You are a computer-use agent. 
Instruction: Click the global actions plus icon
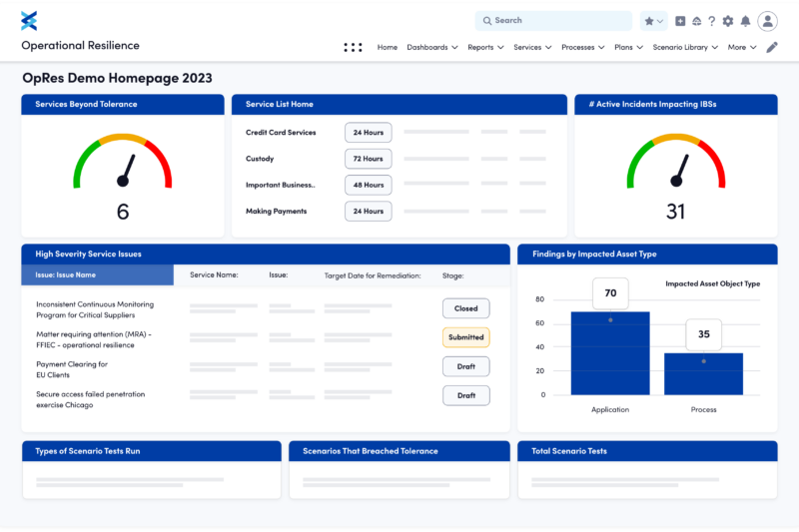point(680,21)
